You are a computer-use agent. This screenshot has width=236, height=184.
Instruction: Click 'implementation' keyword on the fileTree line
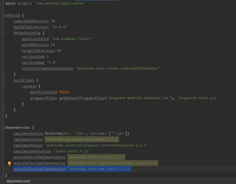click(x=28, y=133)
